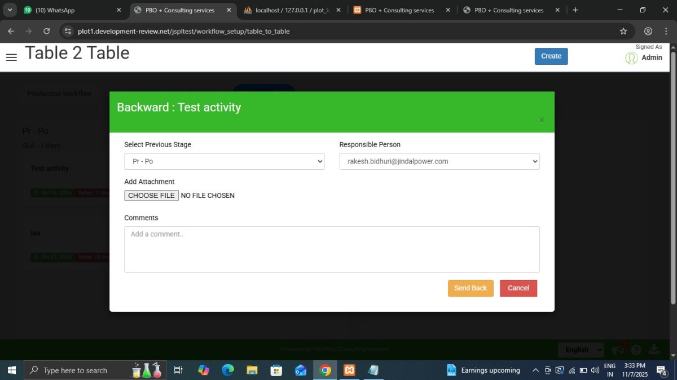Image resolution: width=677 pixels, height=380 pixels.
Task: Click the Create button in the header
Action: click(551, 56)
